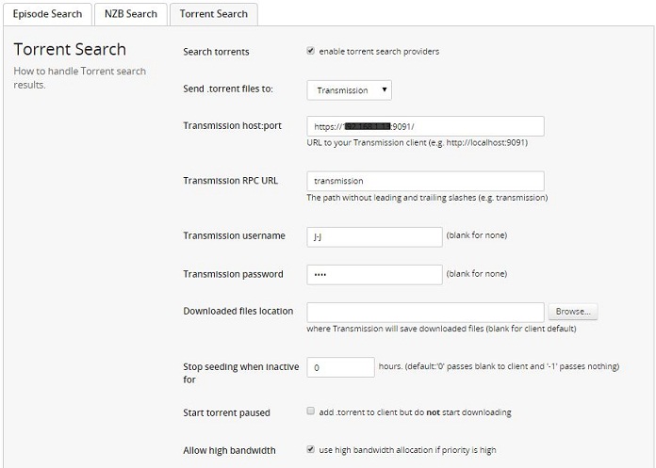
Task: Click the Transmission host:port field
Action: (425, 126)
